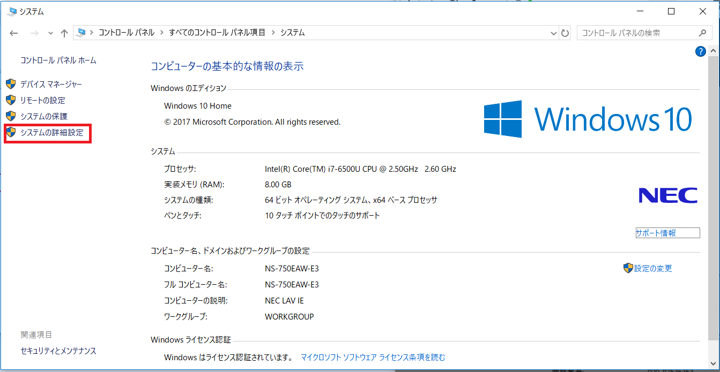The width and height of the screenshot is (720, 372).
Task: Click コントロール パネル breadcrumb
Action: pyautogui.click(x=126, y=33)
